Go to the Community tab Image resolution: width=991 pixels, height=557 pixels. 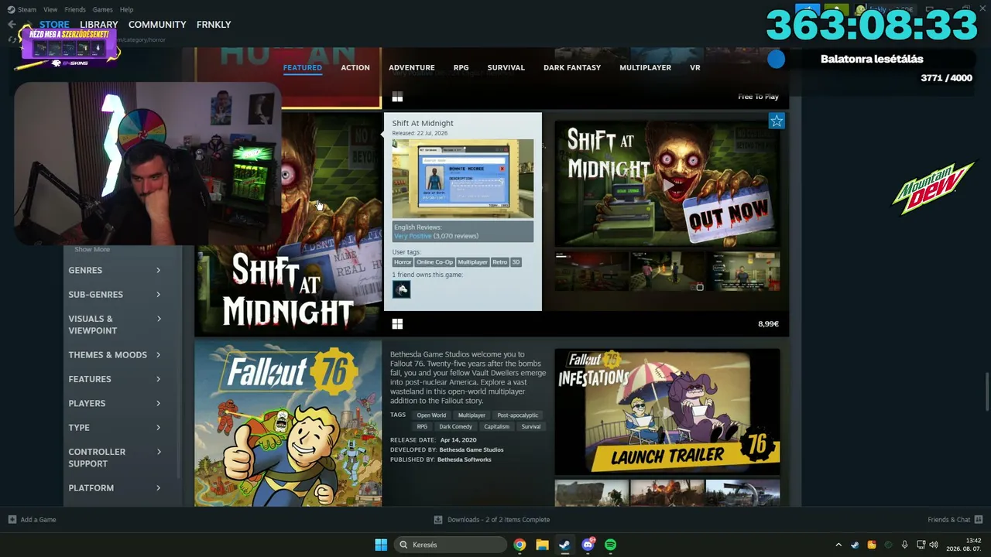pos(157,25)
